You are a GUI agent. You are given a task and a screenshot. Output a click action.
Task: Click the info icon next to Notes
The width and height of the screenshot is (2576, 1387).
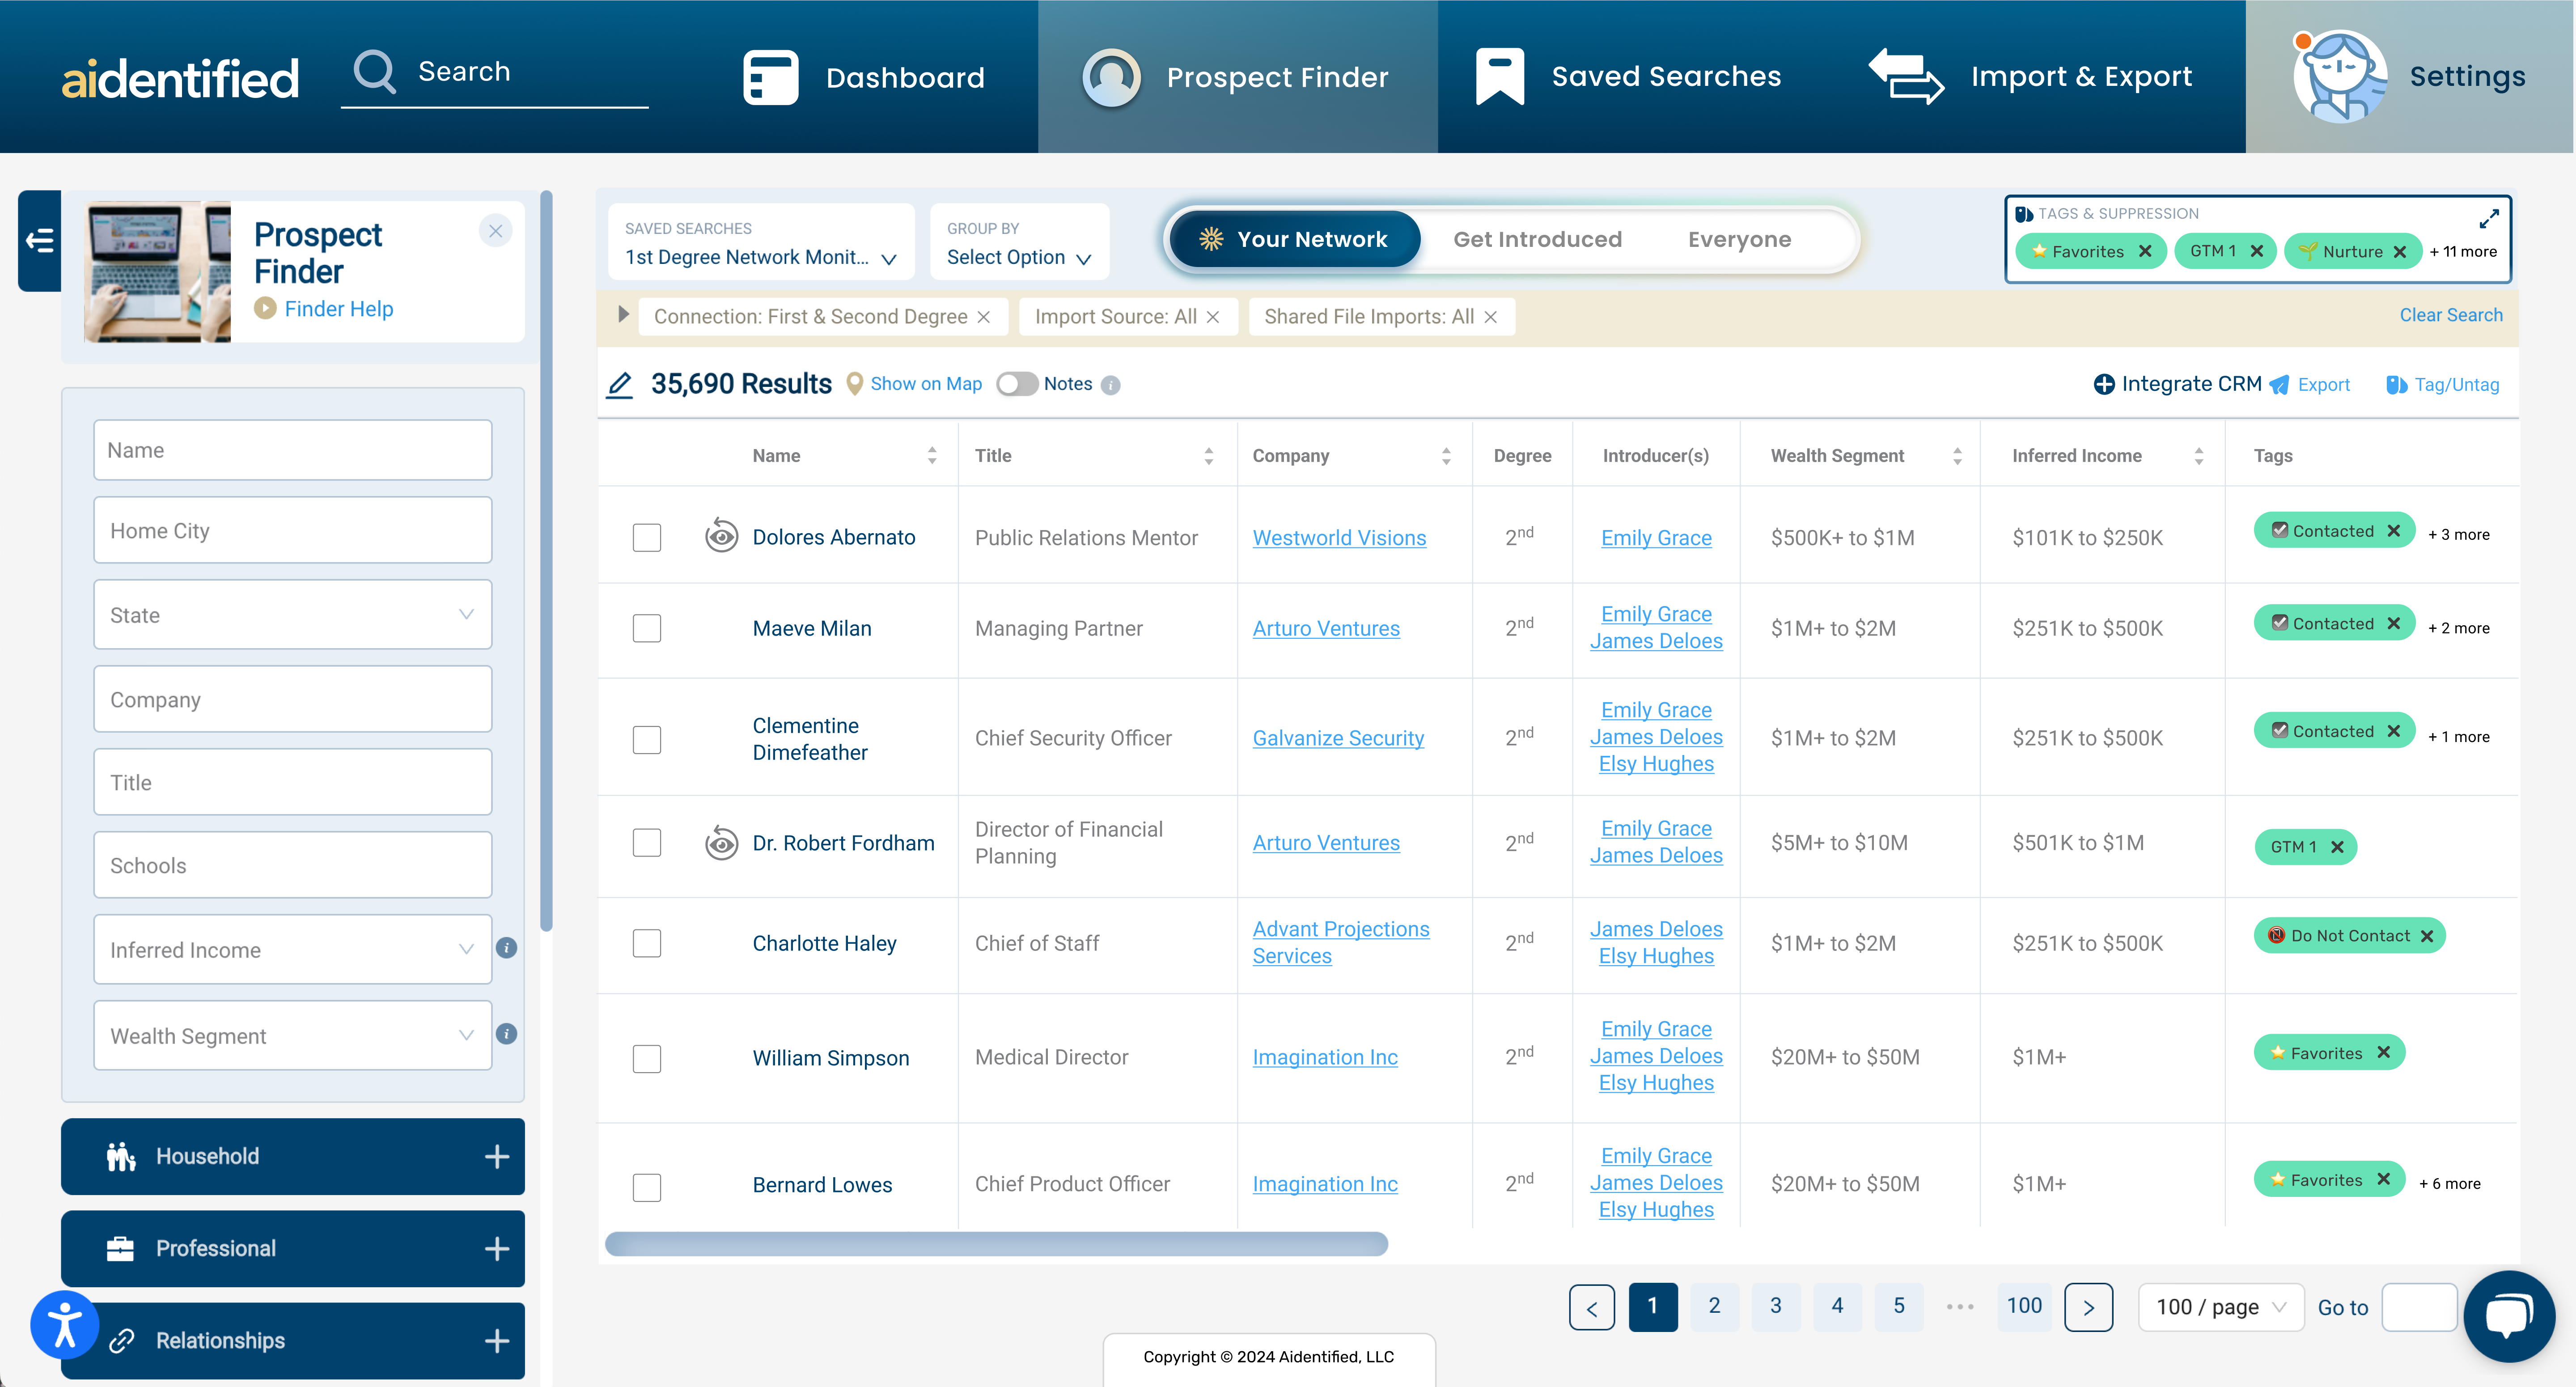pos(1111,386)
